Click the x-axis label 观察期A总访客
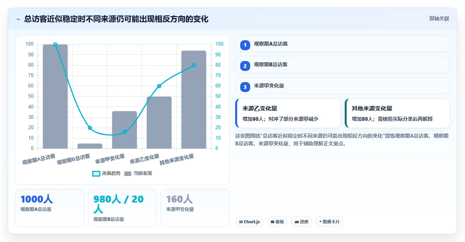 point(39,159)
